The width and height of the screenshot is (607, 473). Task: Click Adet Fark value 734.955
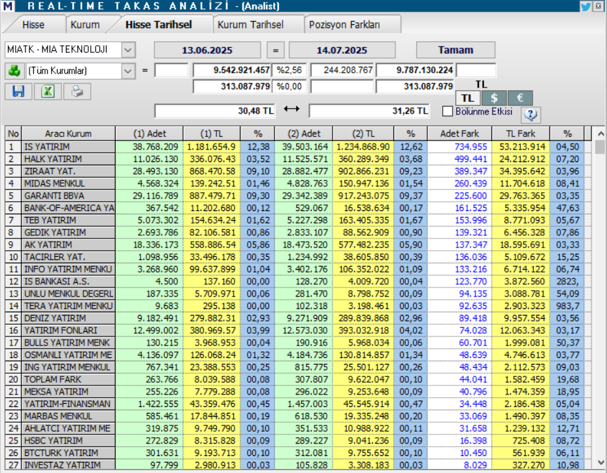click(x=470, y=147)
